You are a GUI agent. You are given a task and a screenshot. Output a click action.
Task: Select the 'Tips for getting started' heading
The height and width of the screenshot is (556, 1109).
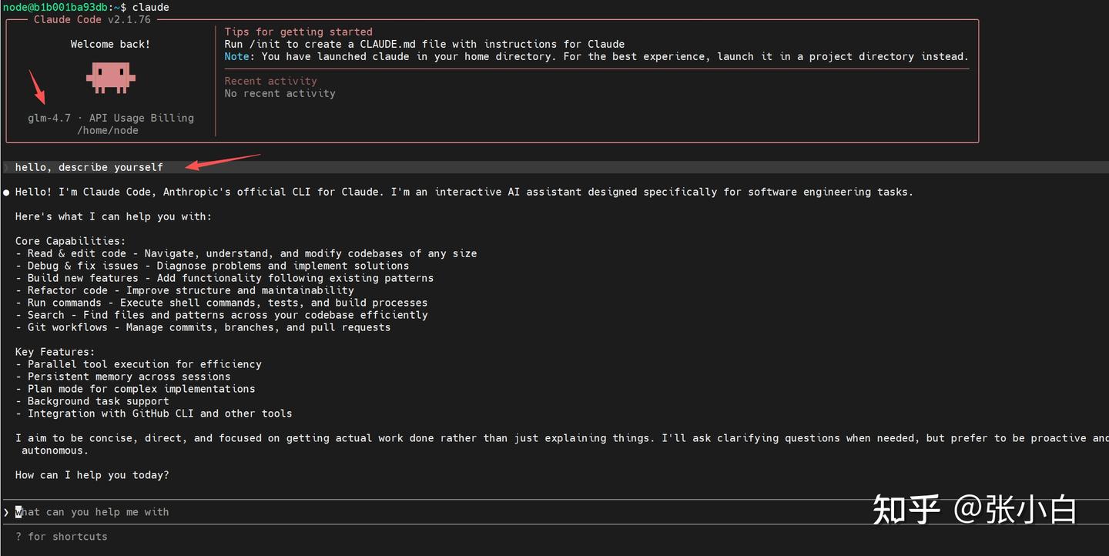tap(298, 32)
